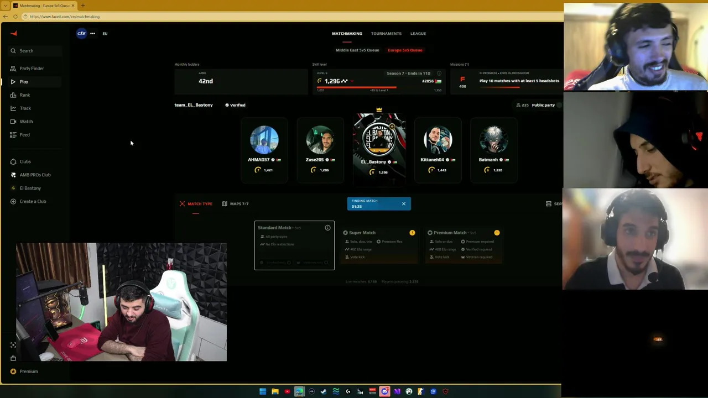The height and width of the screenshot is (398, 708).
Task: Open Servers settings icon
Action: (549, 204)
